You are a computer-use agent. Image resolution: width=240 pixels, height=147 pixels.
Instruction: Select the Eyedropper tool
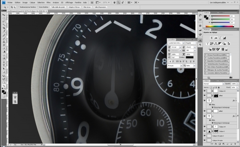4,31
